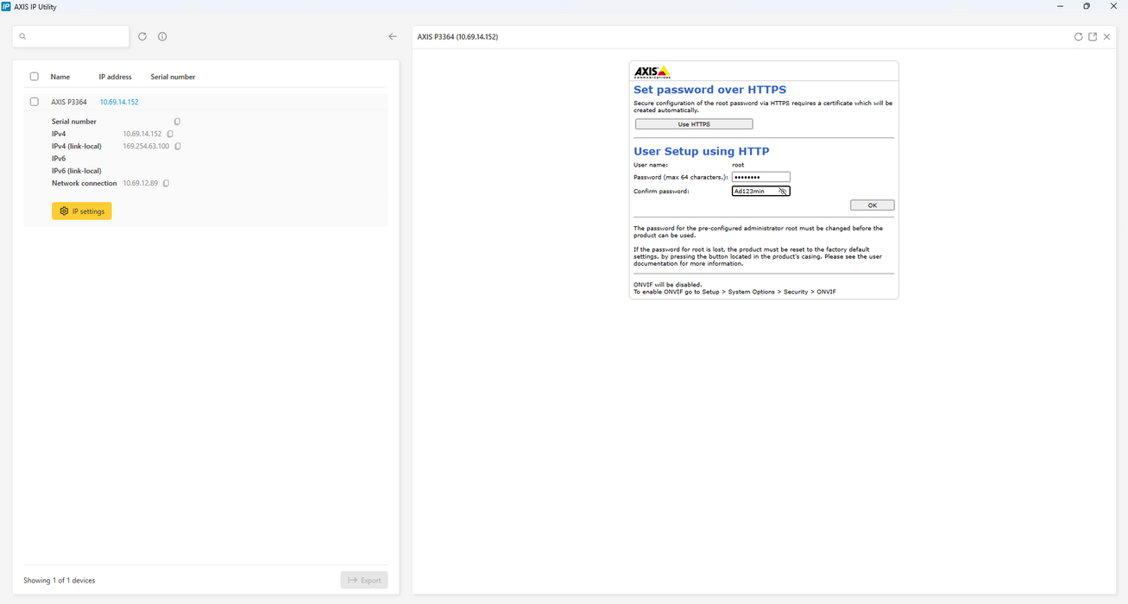Image resolution: width=1128 pixels, height=604 pixels.
Task: Click the AXIS IP Utility app icon
Action: click(x=6, y=6)
